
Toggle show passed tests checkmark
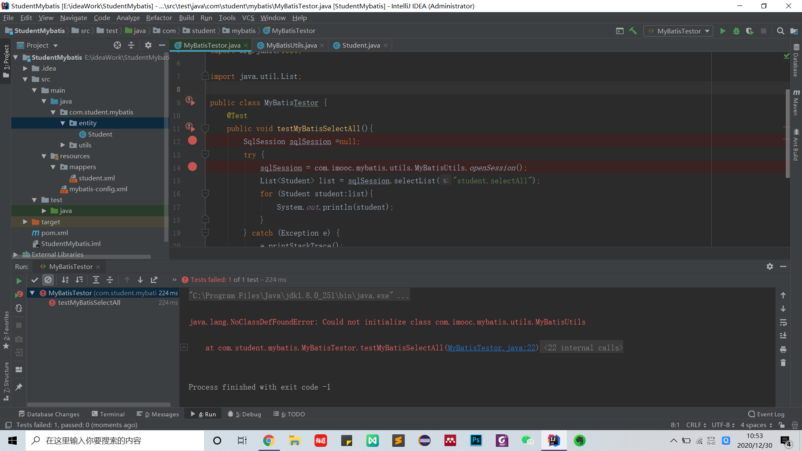pyautogui.click(x=35, y=280)
